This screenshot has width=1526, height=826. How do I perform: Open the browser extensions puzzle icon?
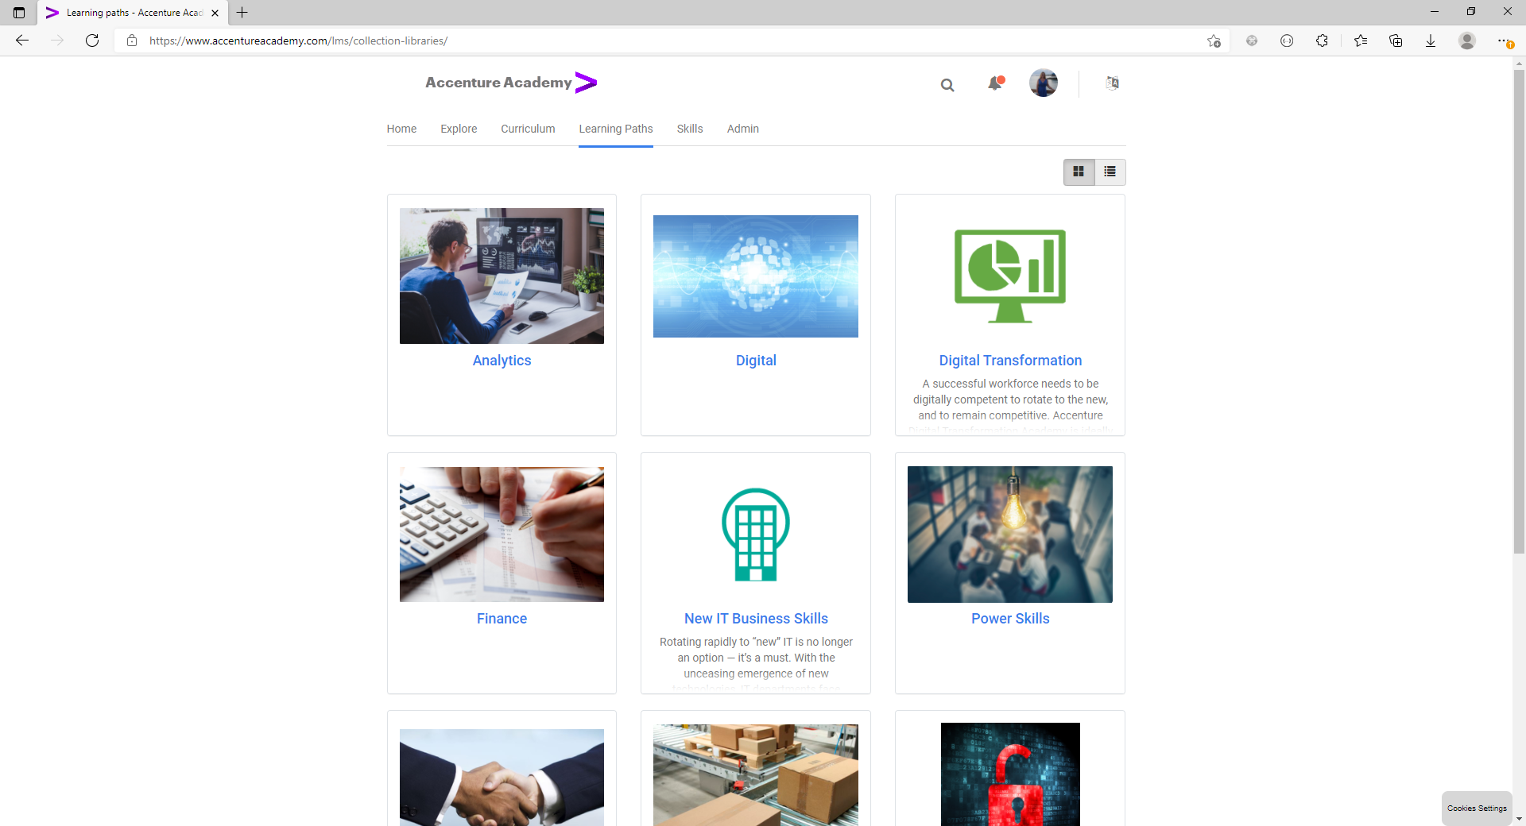pyautogui.click(x=1322, y=41)
